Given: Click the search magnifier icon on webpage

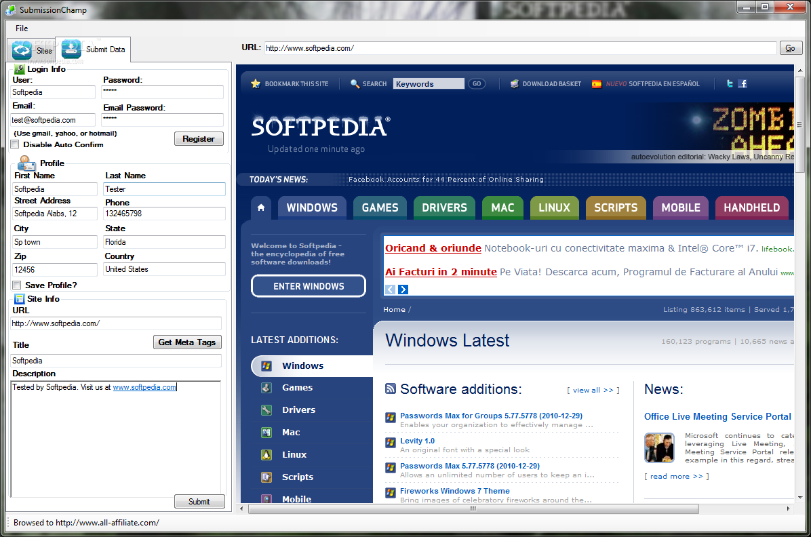Looking at the screenshot, I should pyautogui.click(x=355, y=83).
